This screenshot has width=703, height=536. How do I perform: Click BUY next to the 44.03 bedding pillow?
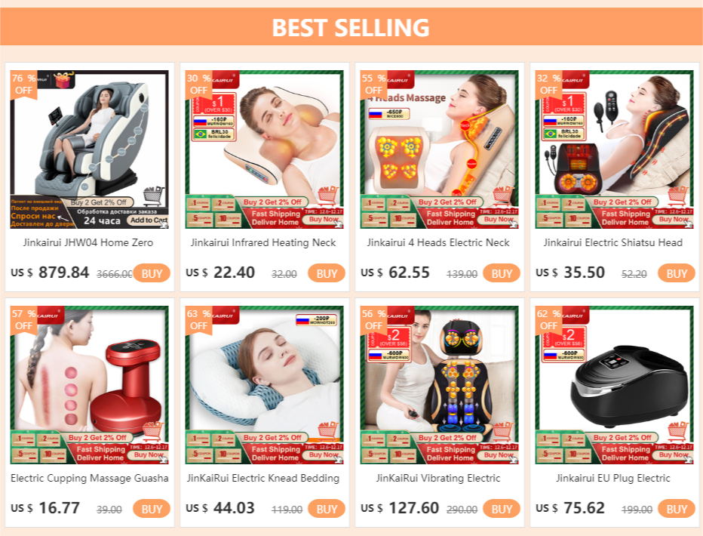pyautogui.click(x=327, y=509)
